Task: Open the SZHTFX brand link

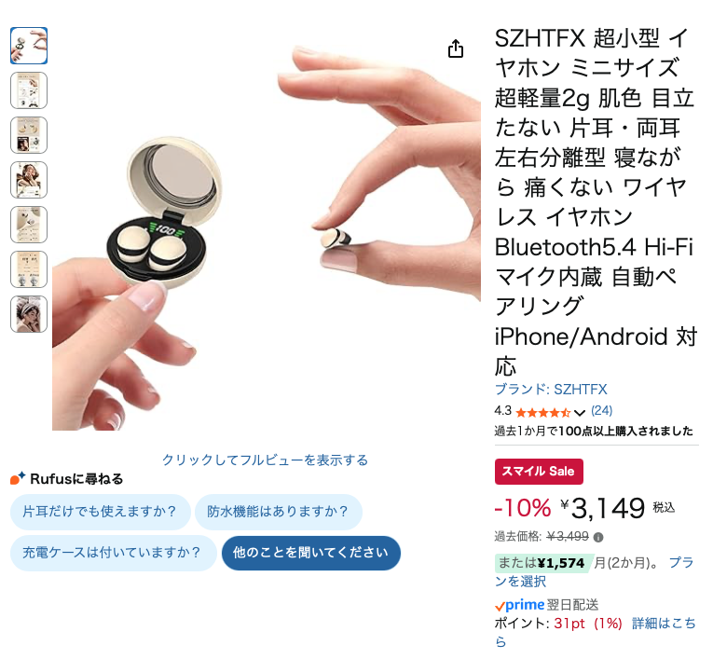Action: 551,390
